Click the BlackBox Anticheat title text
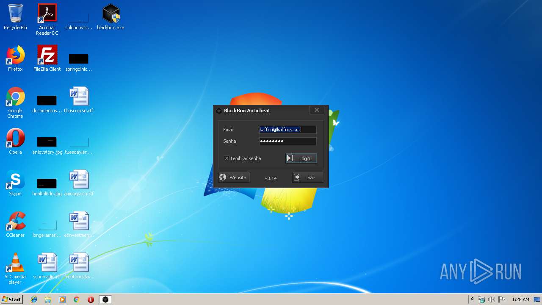This screenshot has width=542, height=305. click(x=247, y=111)
